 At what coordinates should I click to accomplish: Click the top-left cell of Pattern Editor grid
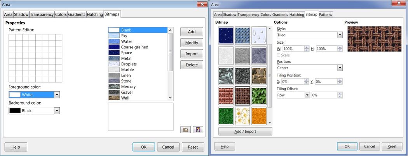(x=12, y=37)
